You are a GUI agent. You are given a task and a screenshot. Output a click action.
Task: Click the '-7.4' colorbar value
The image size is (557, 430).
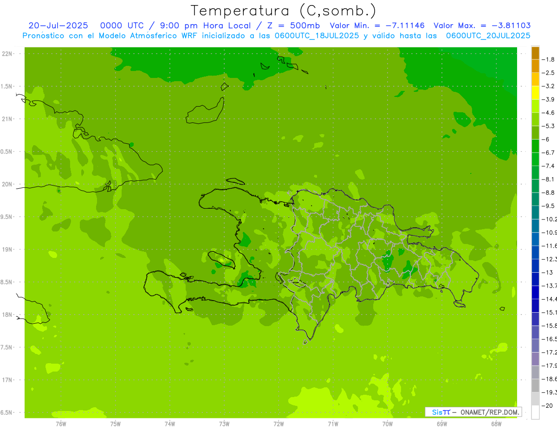coord(549,166)
